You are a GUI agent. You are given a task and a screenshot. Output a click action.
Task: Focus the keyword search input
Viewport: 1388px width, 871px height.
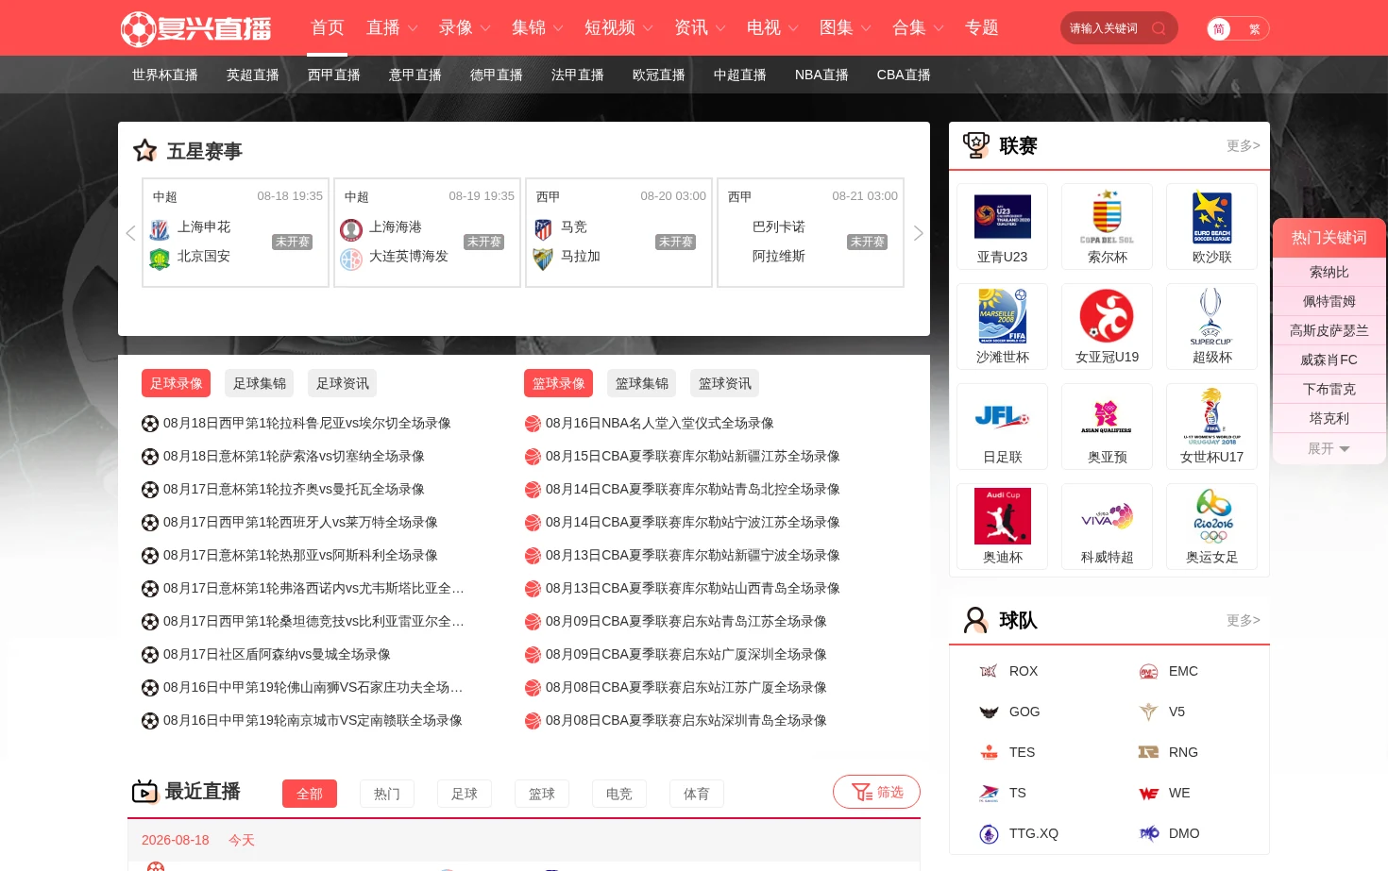[x=1105, y=28]
